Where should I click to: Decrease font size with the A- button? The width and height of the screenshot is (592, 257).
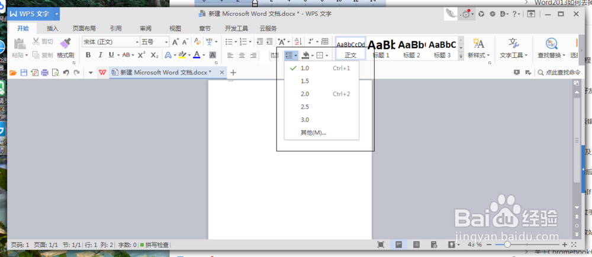tap(185, 41)
